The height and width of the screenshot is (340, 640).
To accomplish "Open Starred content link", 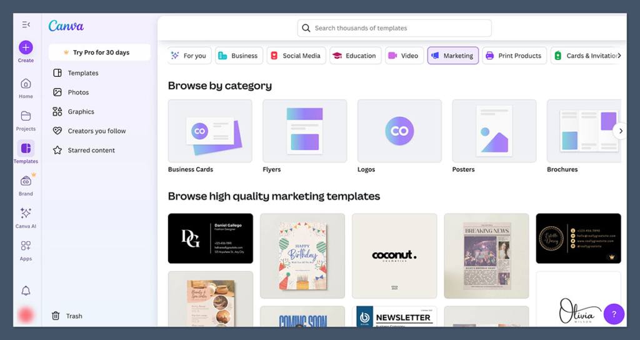I will click(91, 150).
